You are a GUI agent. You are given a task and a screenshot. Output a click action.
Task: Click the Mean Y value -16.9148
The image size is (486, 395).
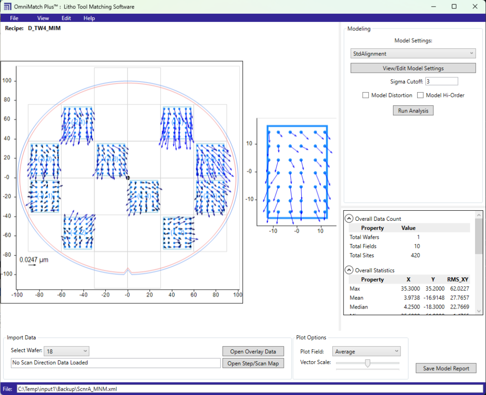[434, 298]
